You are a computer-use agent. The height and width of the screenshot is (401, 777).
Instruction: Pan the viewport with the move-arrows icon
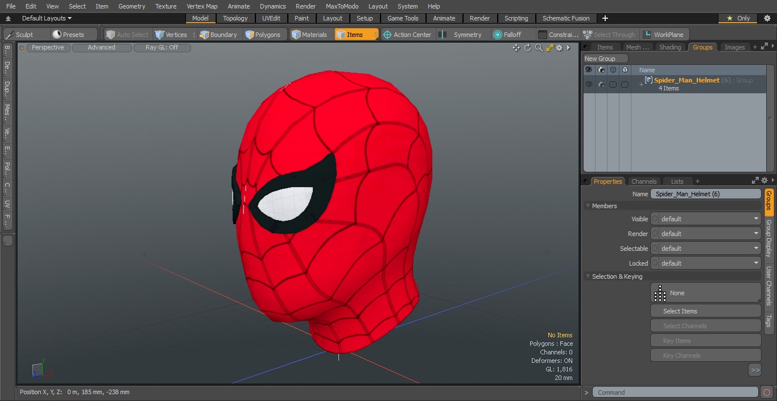coord(516,48)
